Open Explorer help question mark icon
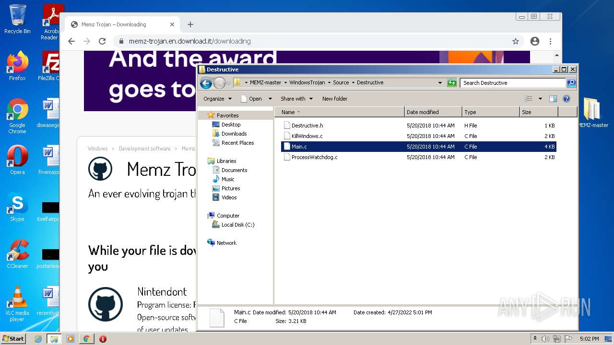The image size is (614, 345). click(567, 99)
